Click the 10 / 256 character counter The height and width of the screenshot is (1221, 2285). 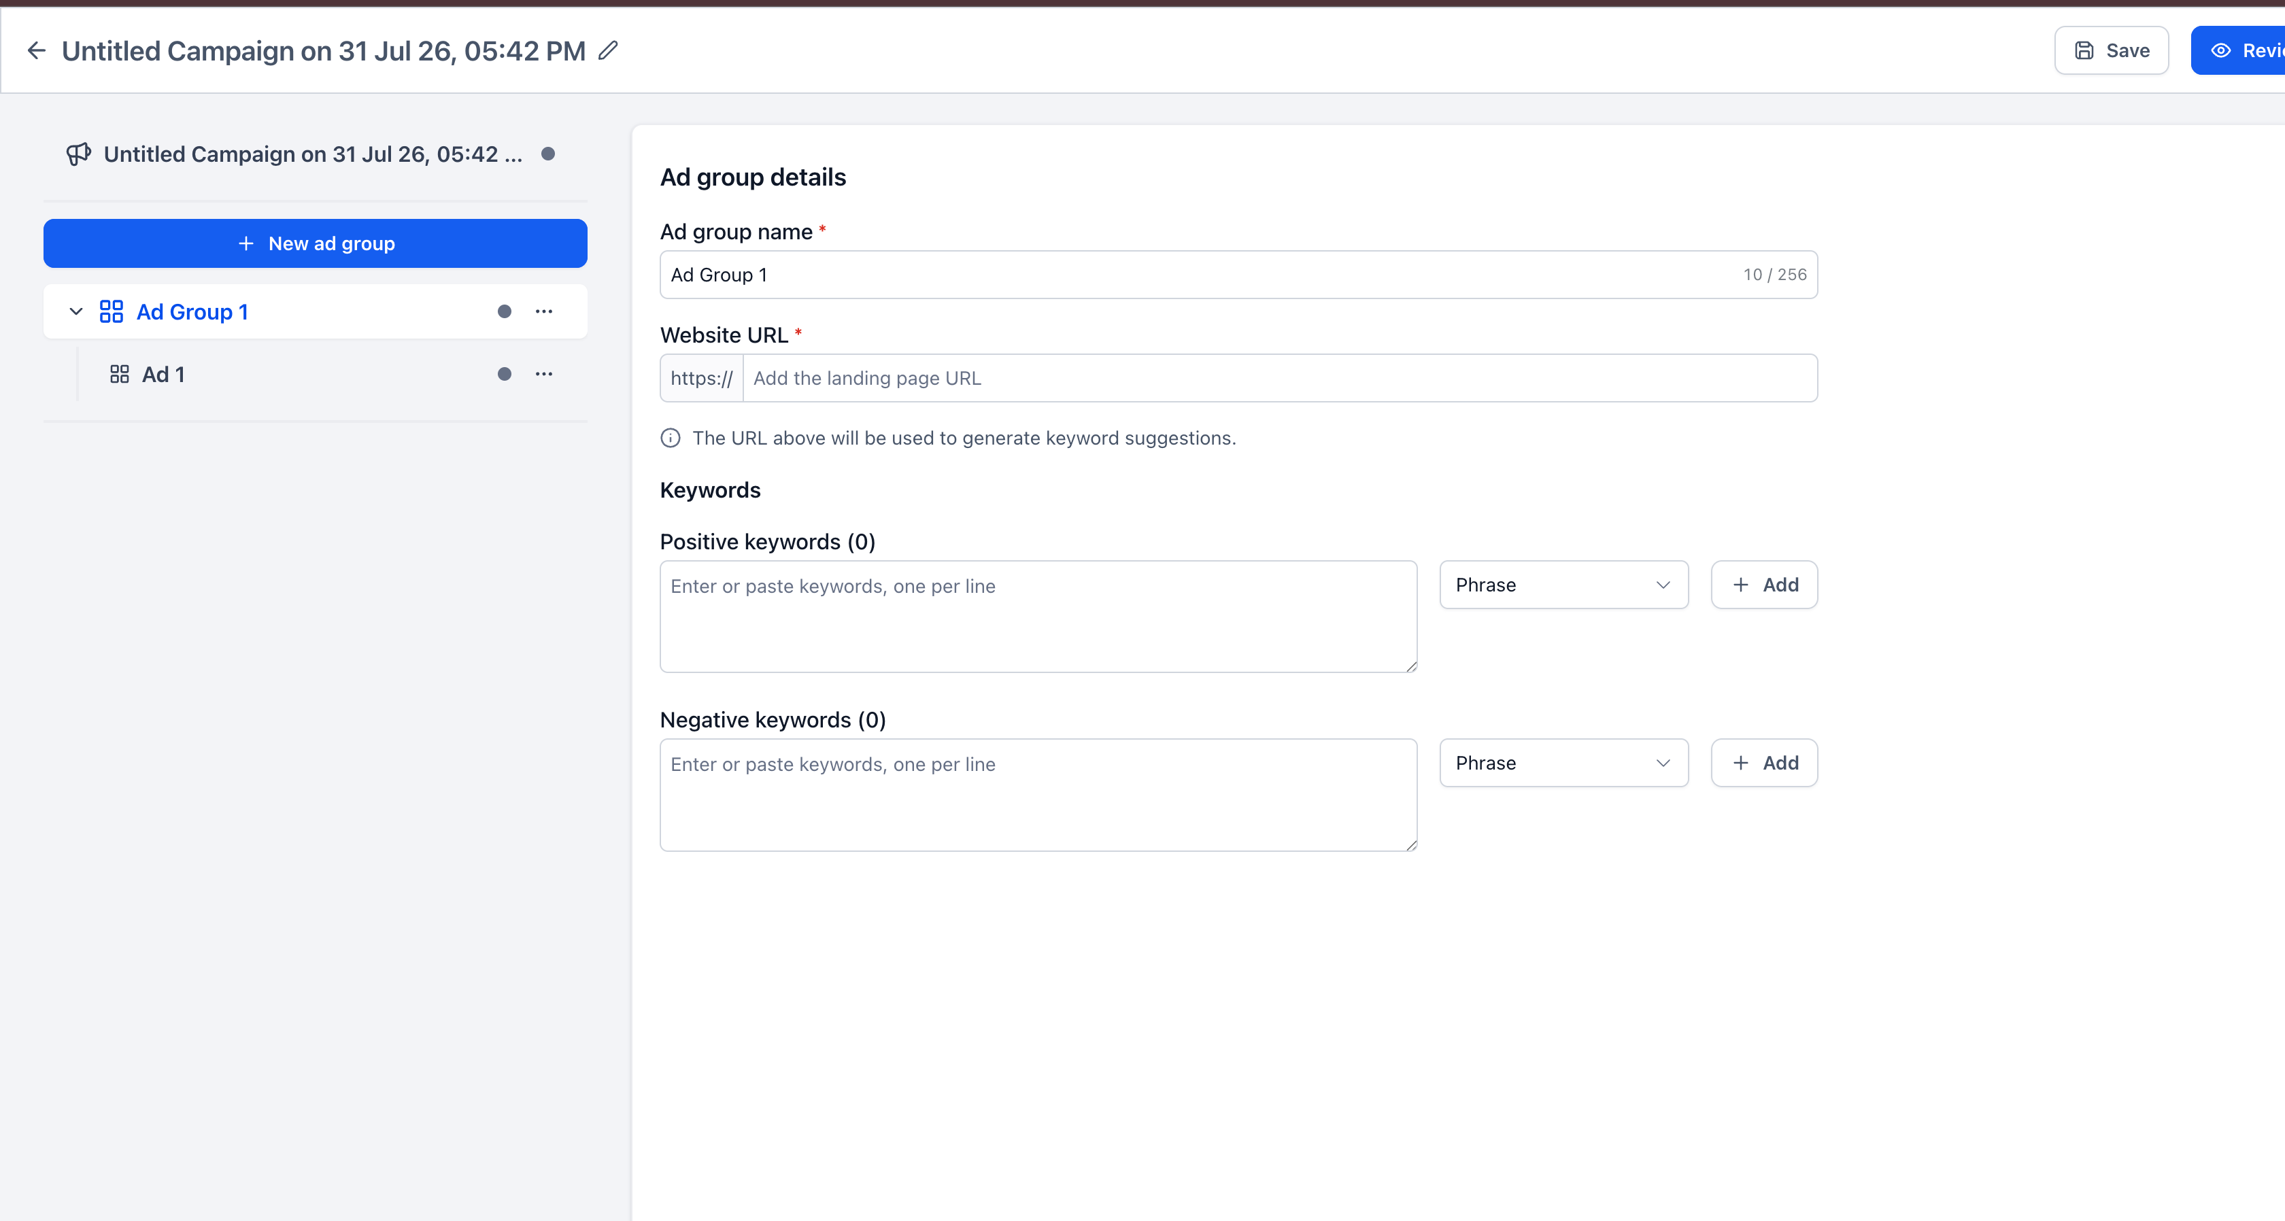1774,275
